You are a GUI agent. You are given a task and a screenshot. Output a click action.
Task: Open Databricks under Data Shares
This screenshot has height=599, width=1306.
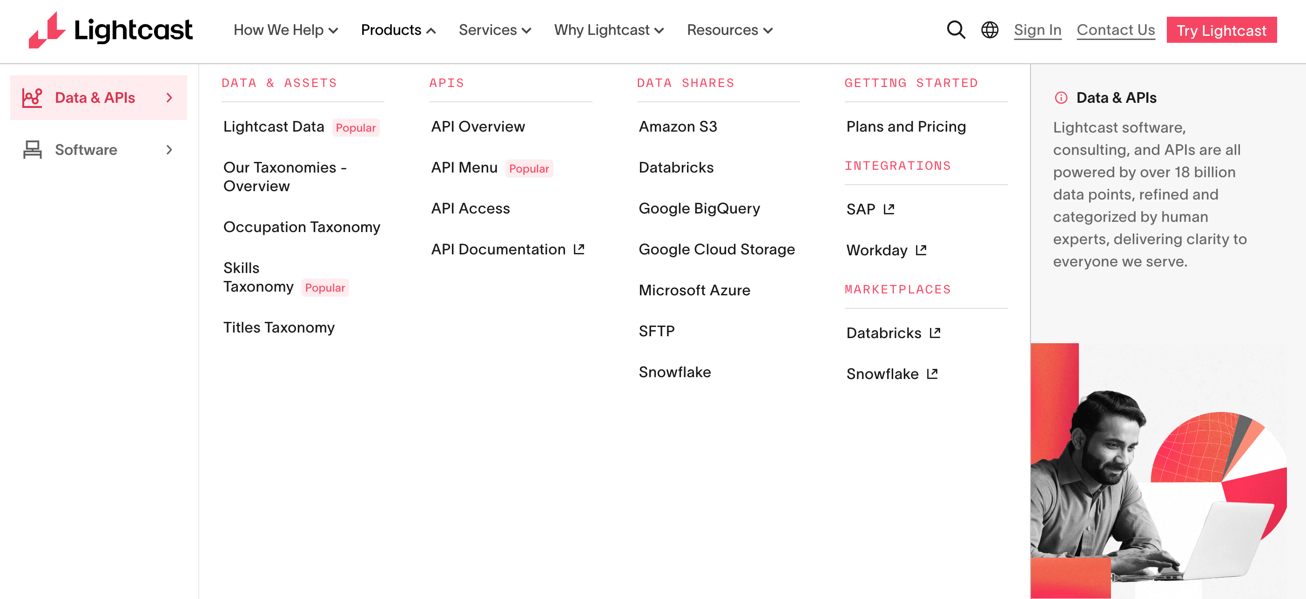(676, 167)
